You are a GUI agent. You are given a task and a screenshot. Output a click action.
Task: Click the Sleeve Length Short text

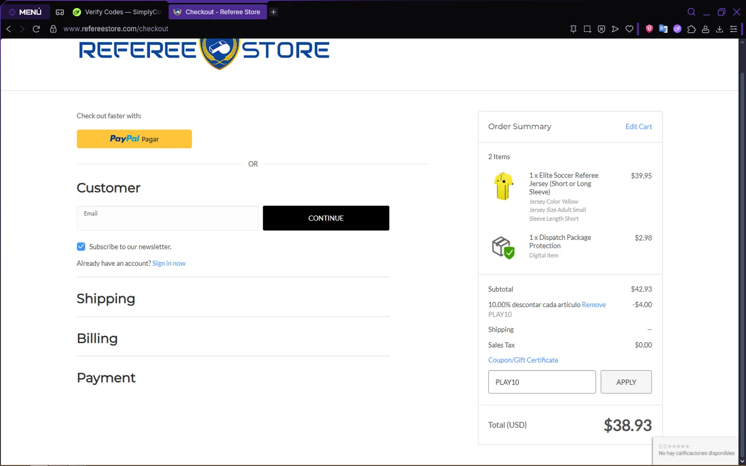coord(554,219)
